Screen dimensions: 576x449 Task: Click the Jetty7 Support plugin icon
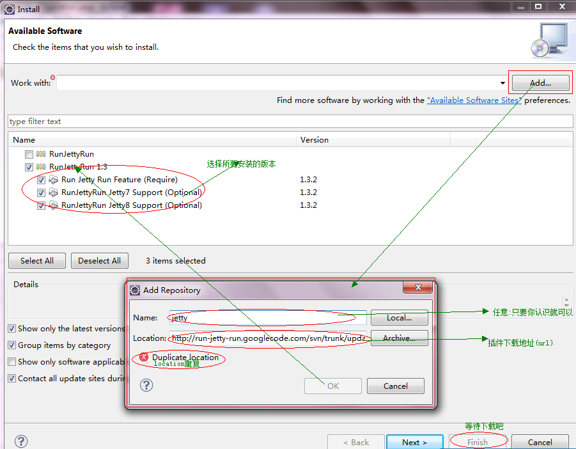(53, 193)
